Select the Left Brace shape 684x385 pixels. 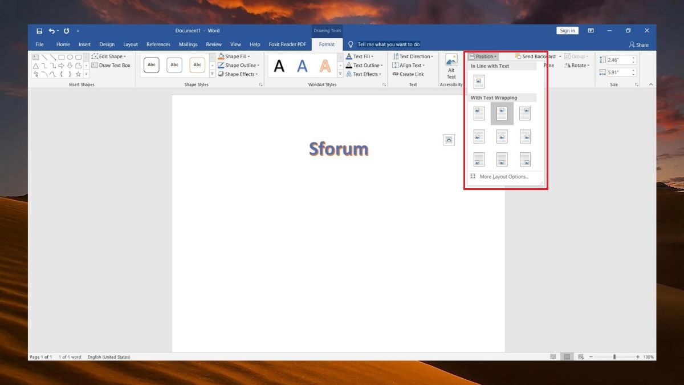click(62, 74)
